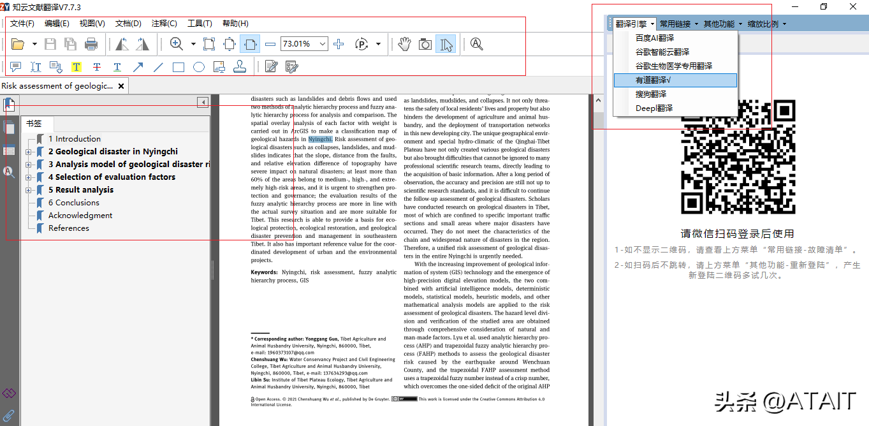This screenshot has width=869, height=426.
Task: Open a PDF file with the folder icon
Action: click(x=18, y=44)
